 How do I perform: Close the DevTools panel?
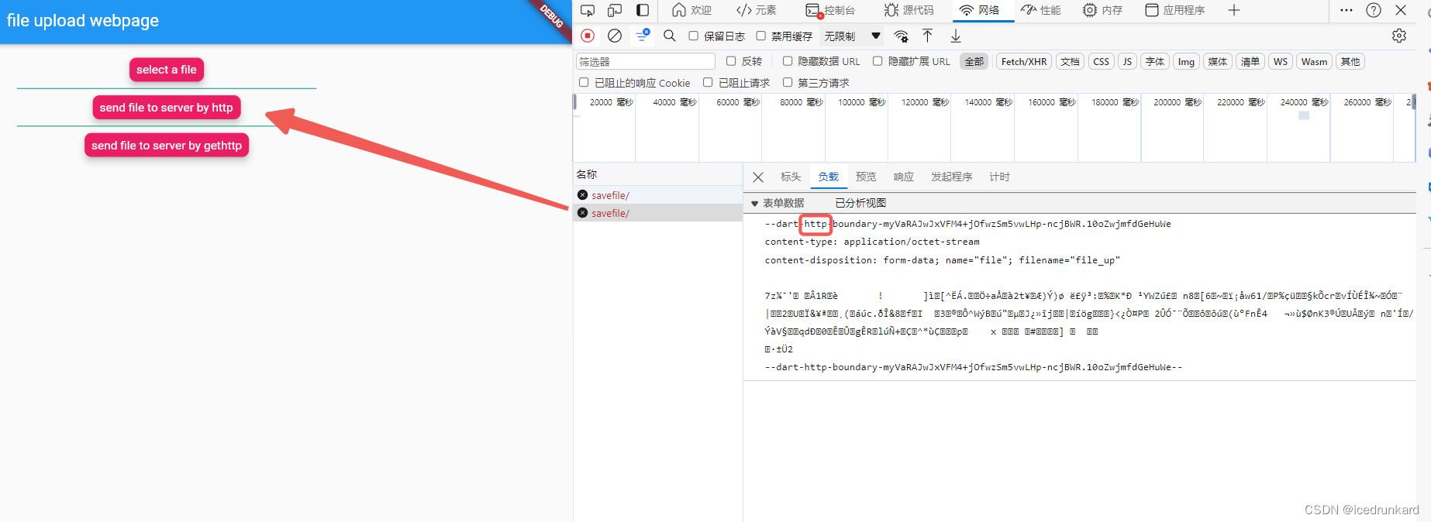1401,10
